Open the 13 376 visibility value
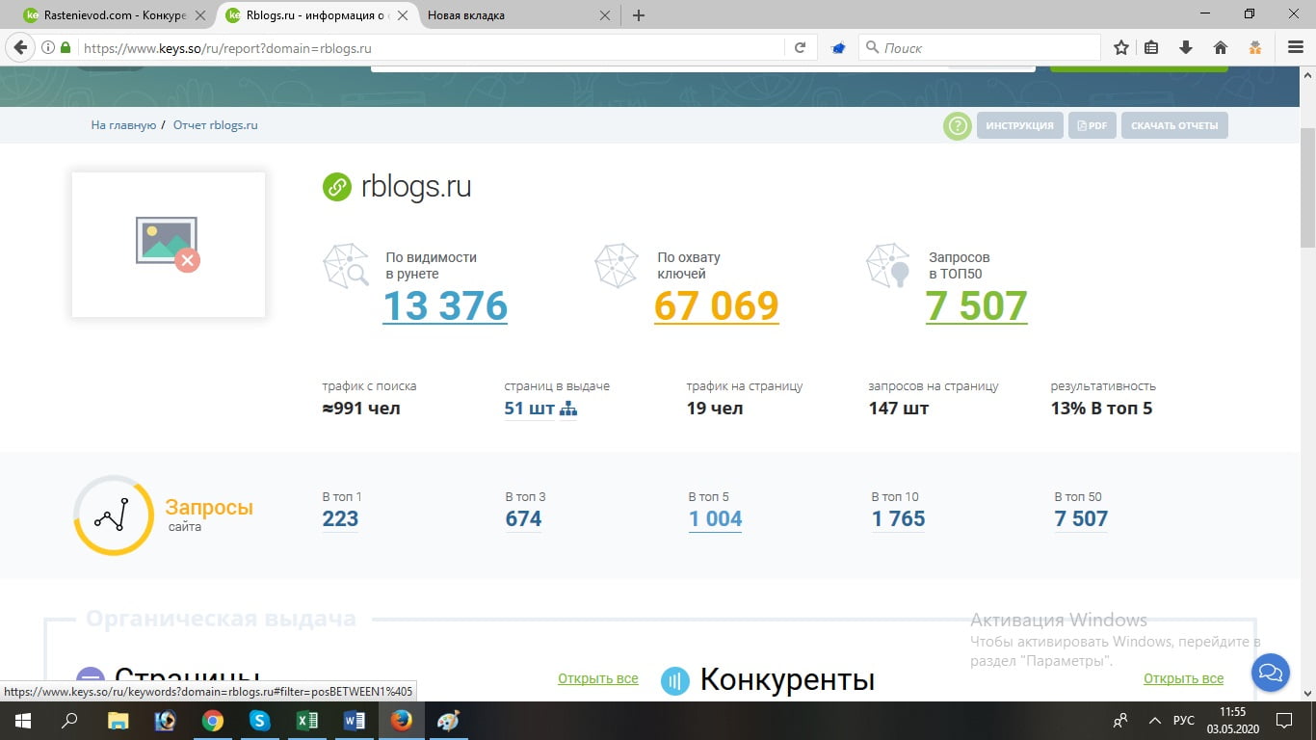The width and height of the screenshot is (1316, 740). (x=445, y=306)
